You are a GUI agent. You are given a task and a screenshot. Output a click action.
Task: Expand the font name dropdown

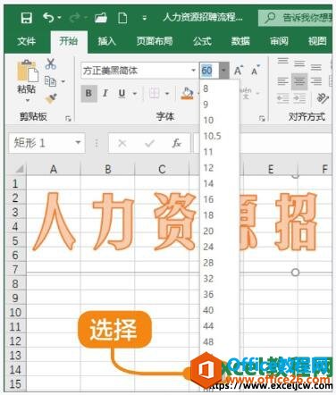point(194,71)
